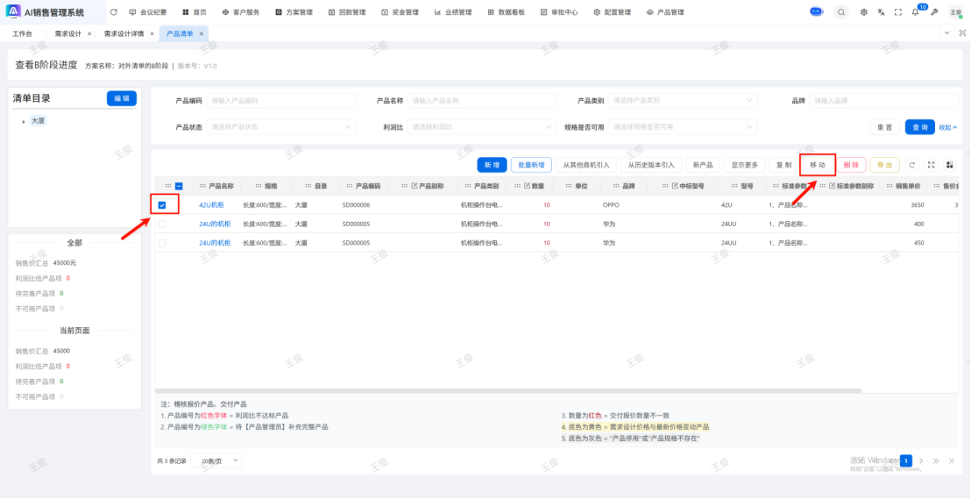Screen dimensions: 971x499
Task: Click the 移动 button
Action: click(x=817, y=165)
